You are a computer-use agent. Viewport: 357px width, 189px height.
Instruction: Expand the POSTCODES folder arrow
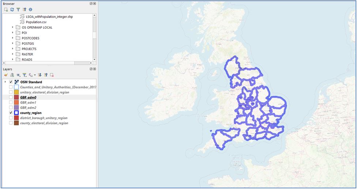pyautogui.click(x=13, y=38)
